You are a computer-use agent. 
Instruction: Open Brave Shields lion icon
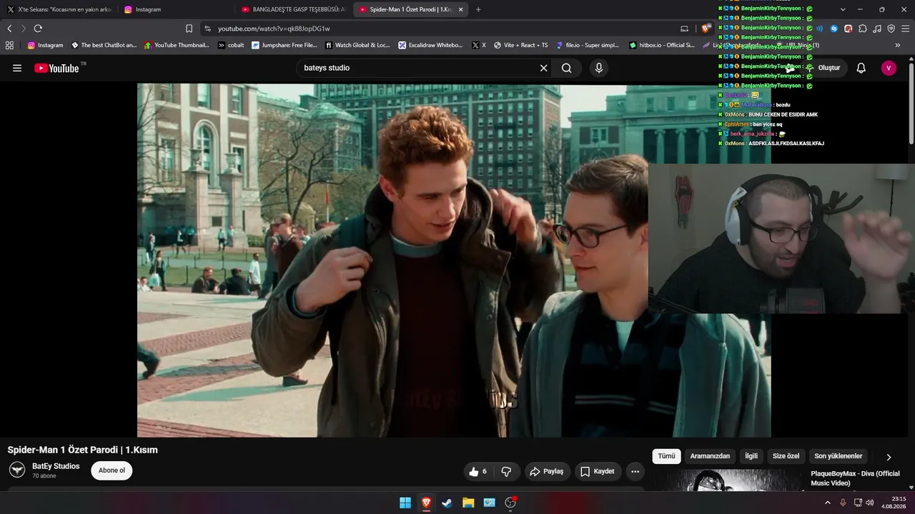click(x=706, y=29)
